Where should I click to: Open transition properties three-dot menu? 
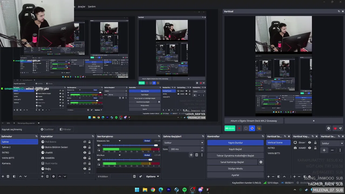tap(202, 155)
